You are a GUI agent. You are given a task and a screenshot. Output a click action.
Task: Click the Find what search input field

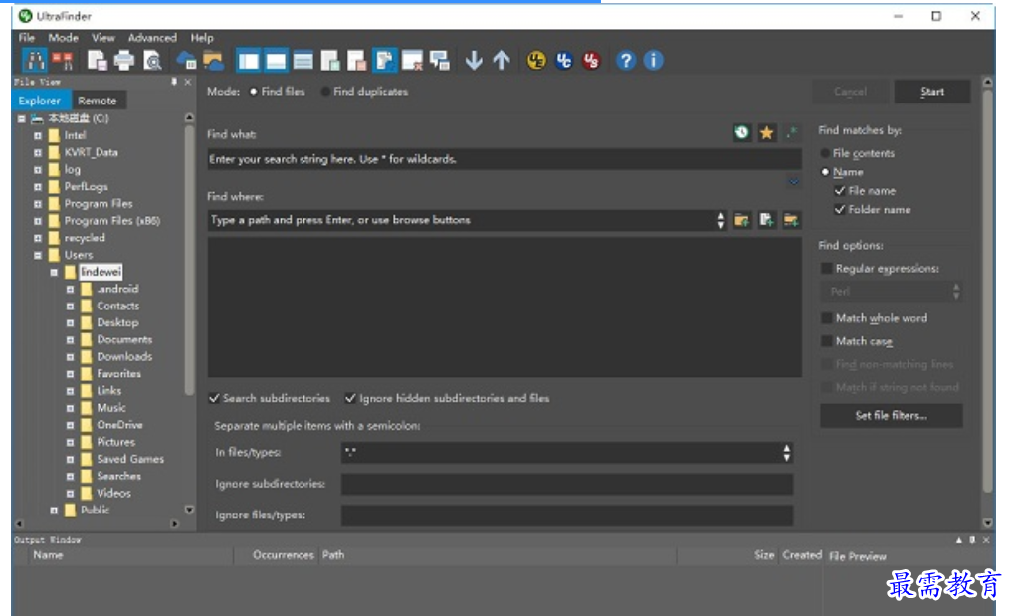(505, 159)
